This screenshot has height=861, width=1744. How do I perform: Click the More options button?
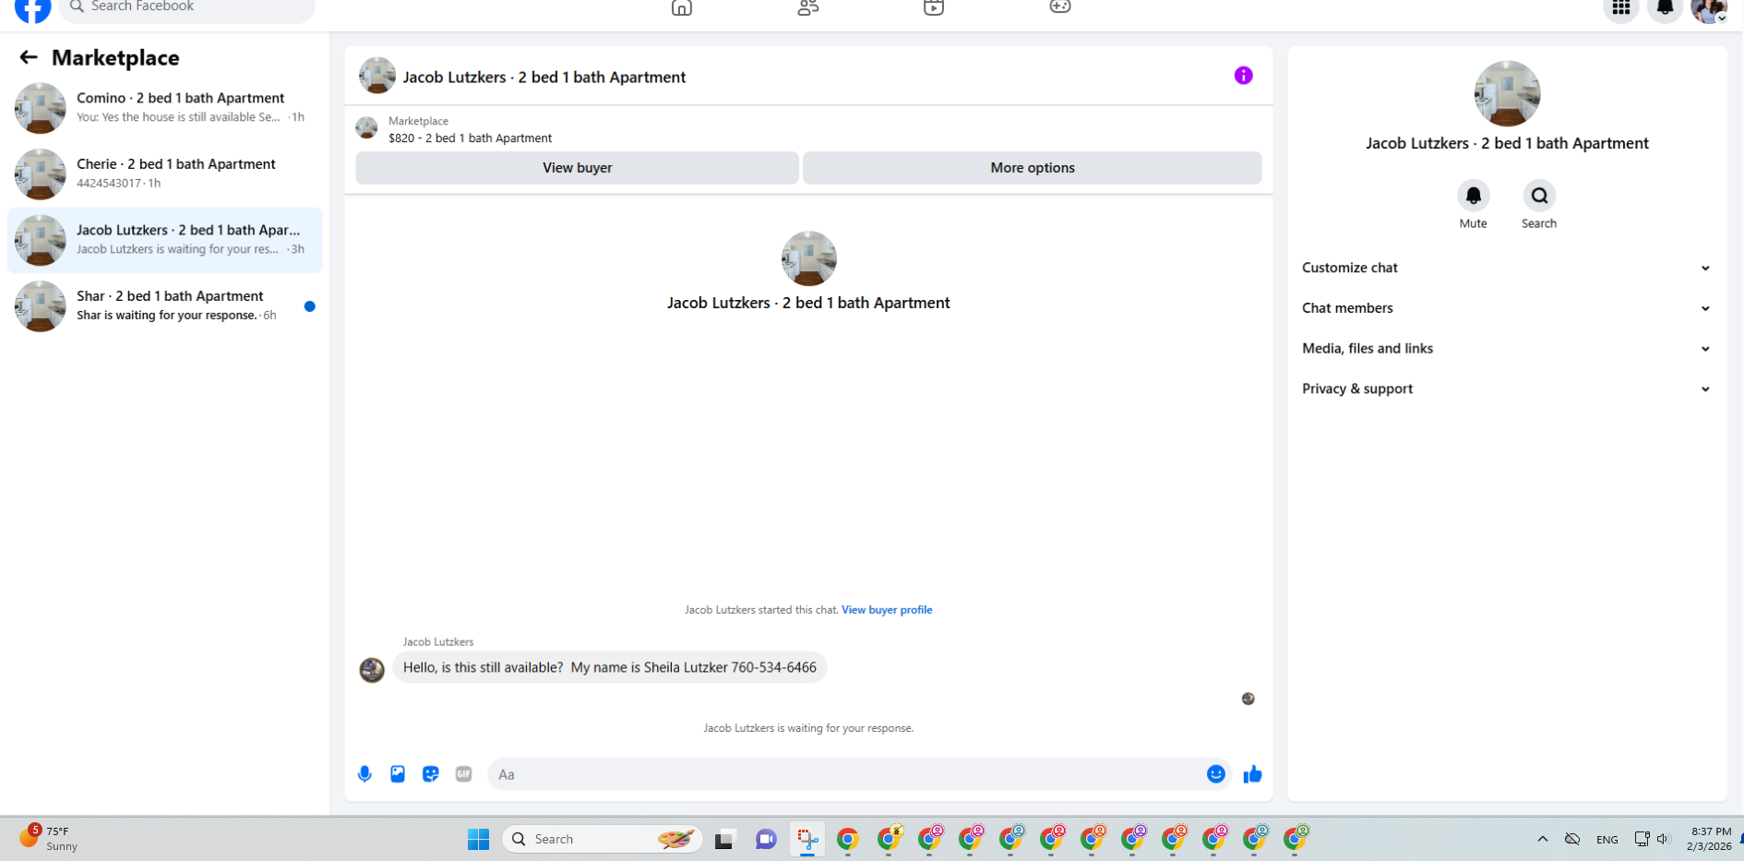pos(1032,168)
